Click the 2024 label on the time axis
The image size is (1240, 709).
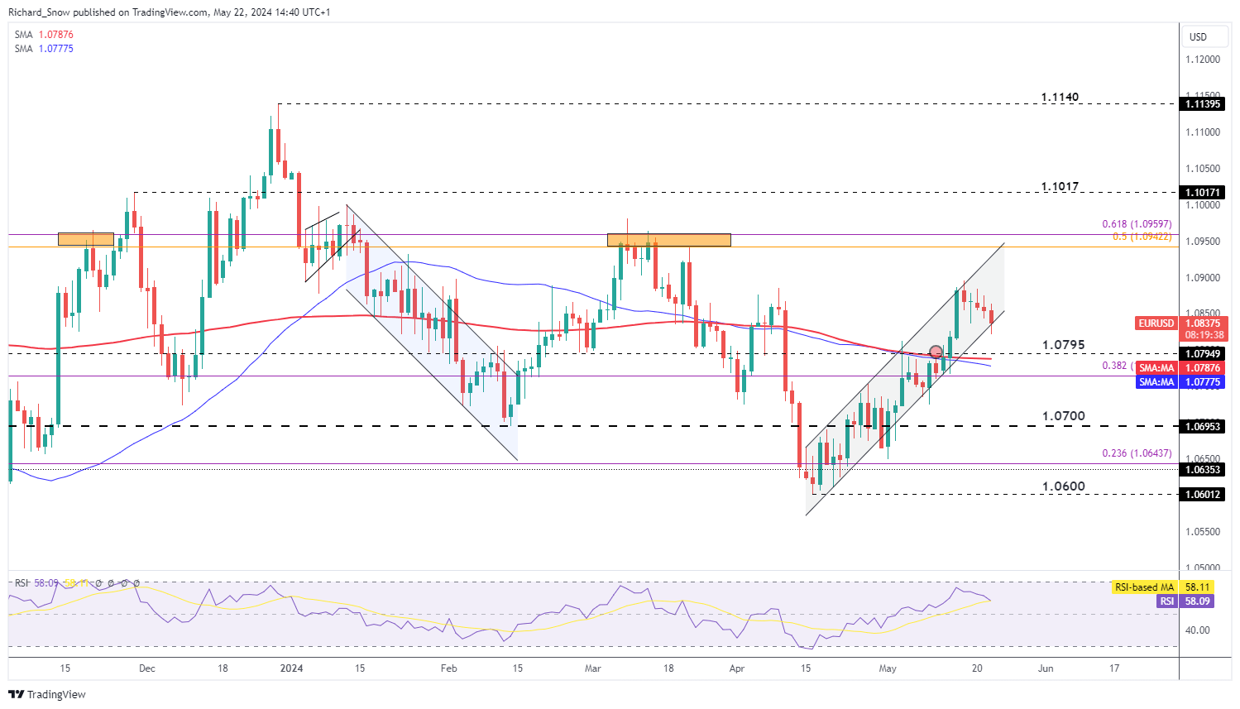tap(291, 668)
